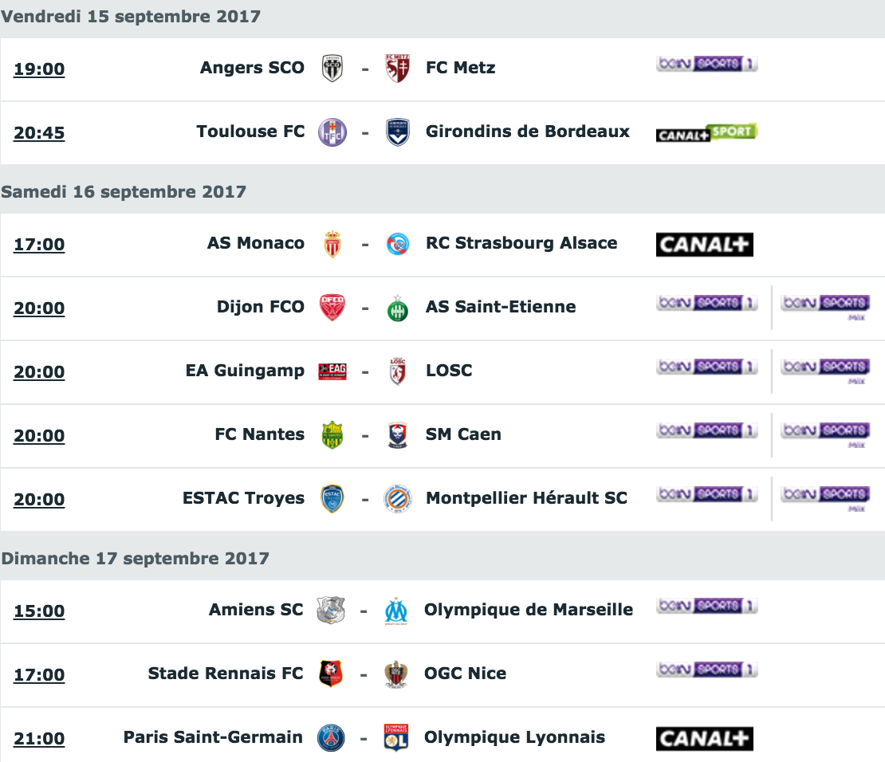
Task: Click the Montpellier Hérault SC team name
Action: (526, 498)
